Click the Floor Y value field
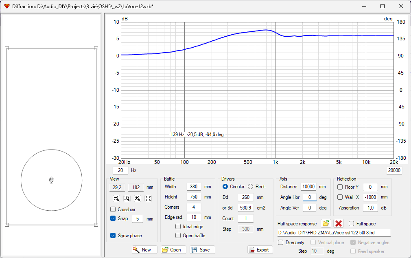 [370, 187]
